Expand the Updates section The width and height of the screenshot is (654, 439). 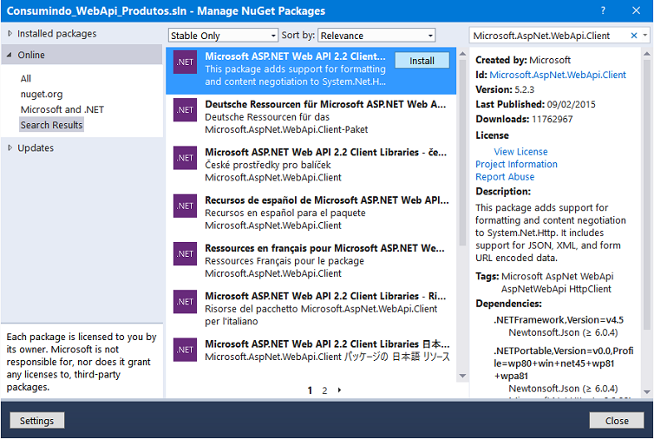coord(10,147)
